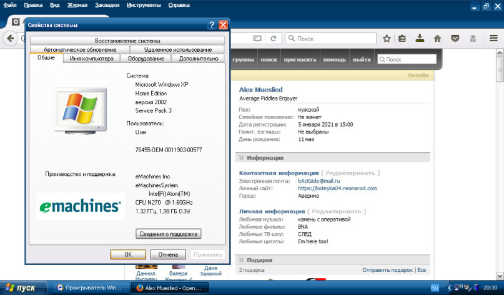Open Pocket icon in Firefox toolbar
Viewport: 504px width, 295px height.
[x=455, y=39]
